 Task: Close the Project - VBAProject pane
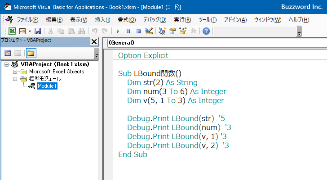(x=94, y=42)
